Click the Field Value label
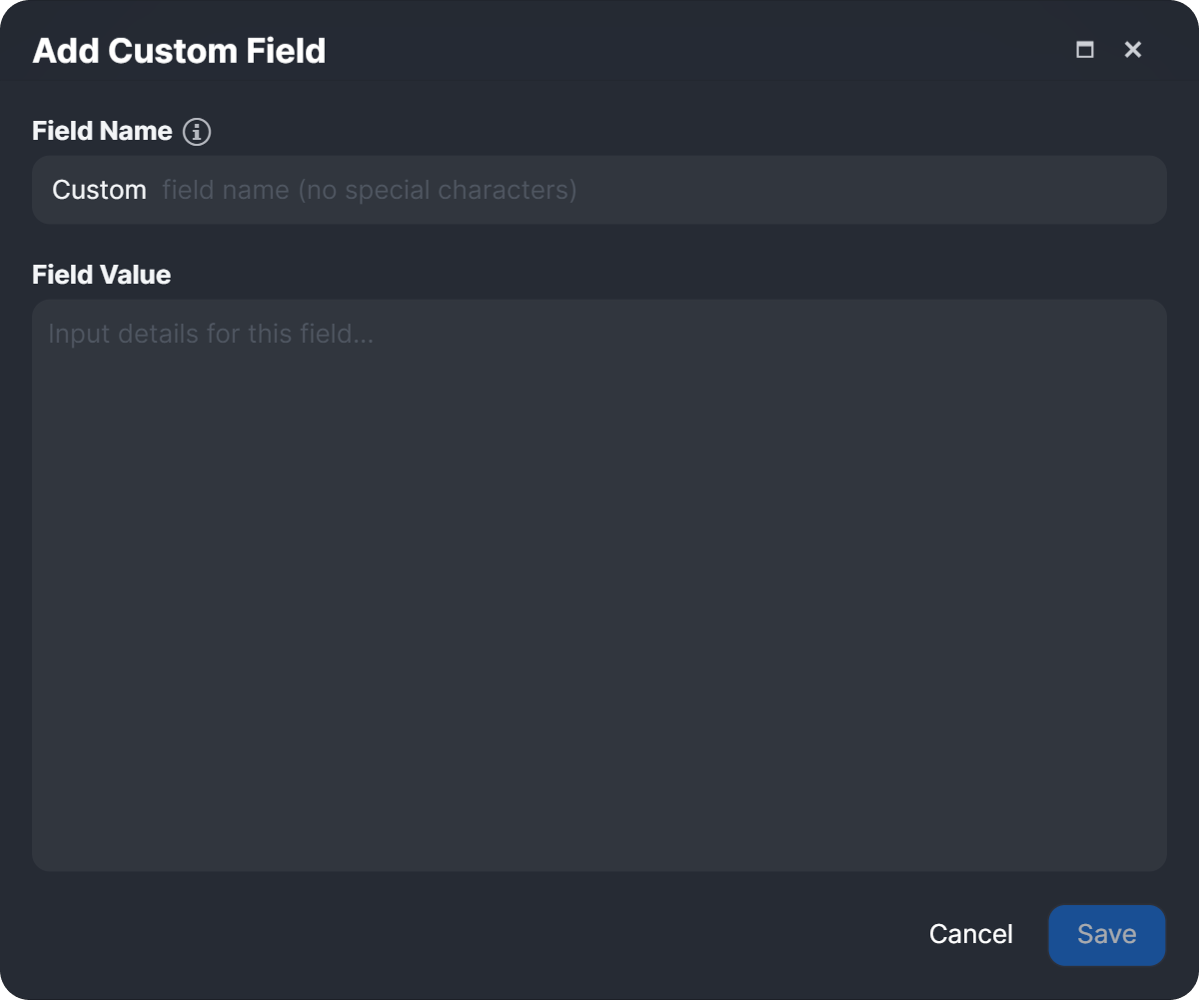Screen dimensions: 1199x1000 101,275
